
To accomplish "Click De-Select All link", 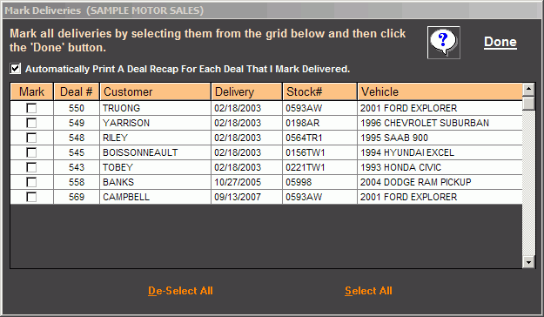I will (x=180, y=291).
